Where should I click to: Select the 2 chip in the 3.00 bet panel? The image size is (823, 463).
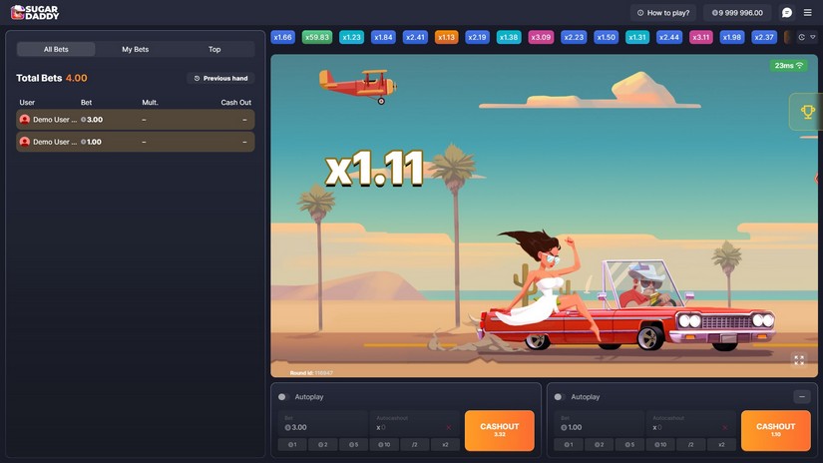[323, 445]
